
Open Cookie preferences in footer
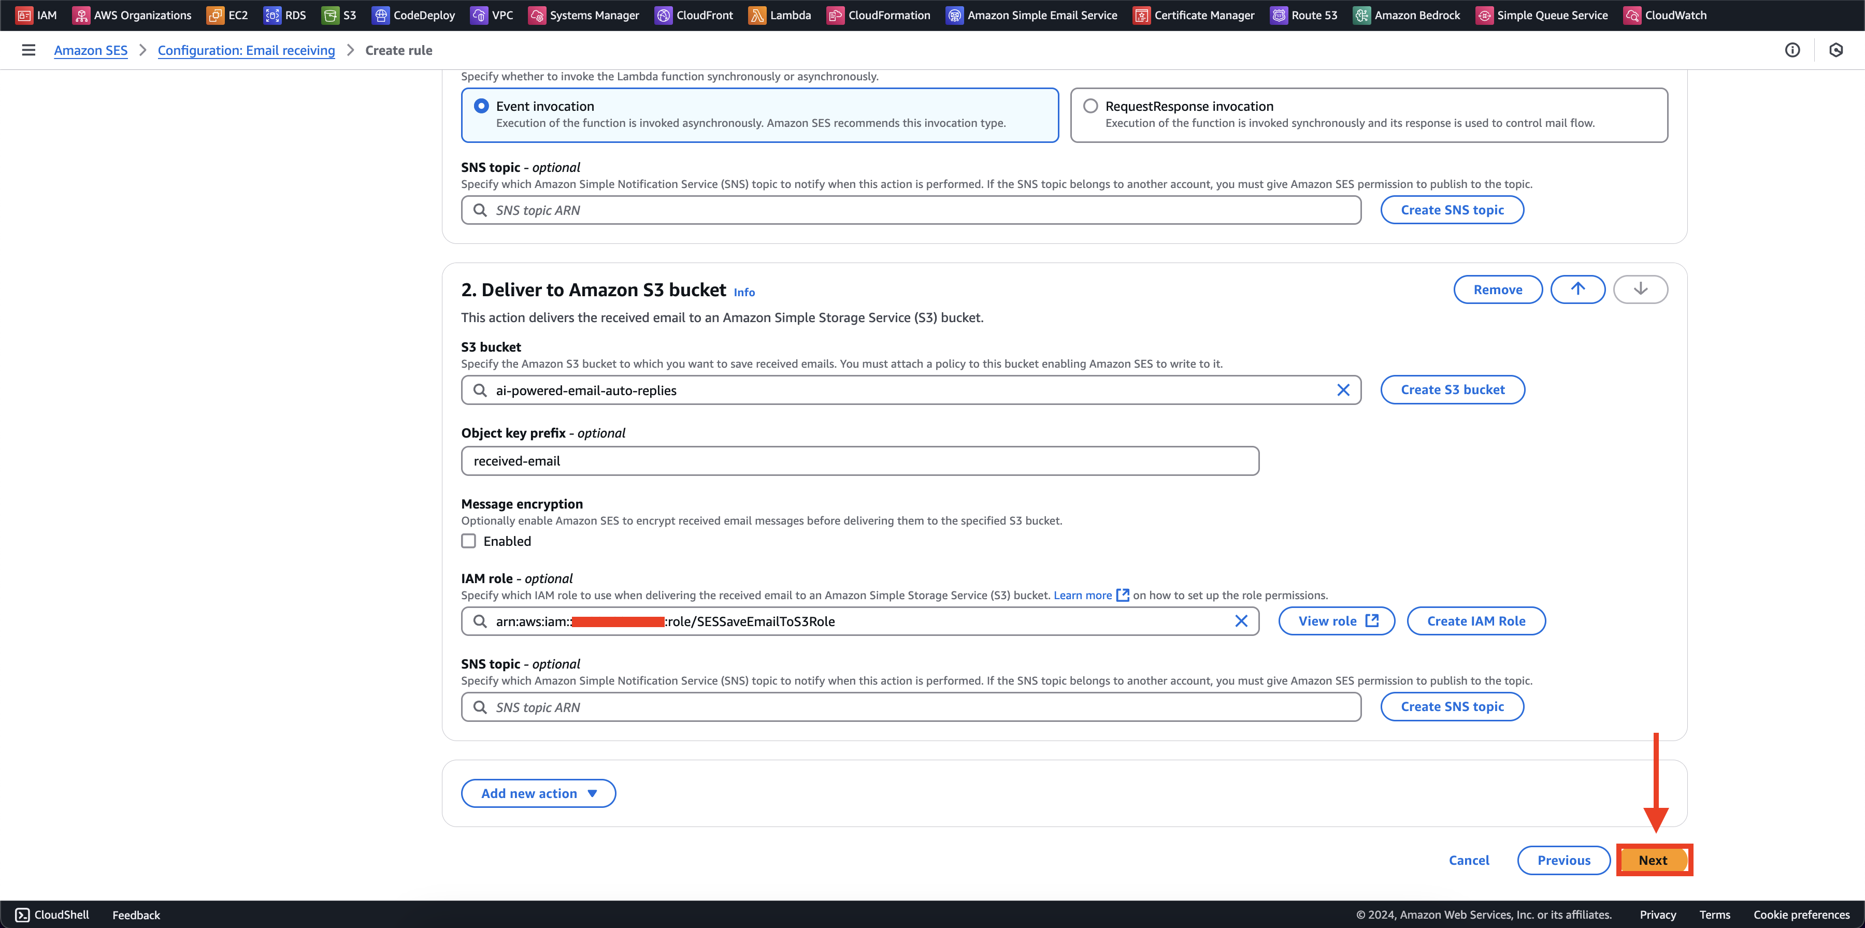click(1801, 915)
